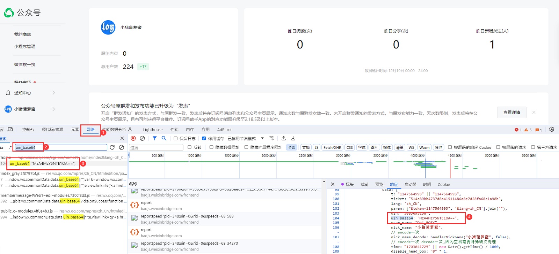
Task: Toggle the network filter funnel icon
Action: pyautogui.click(x=154, y=138)
